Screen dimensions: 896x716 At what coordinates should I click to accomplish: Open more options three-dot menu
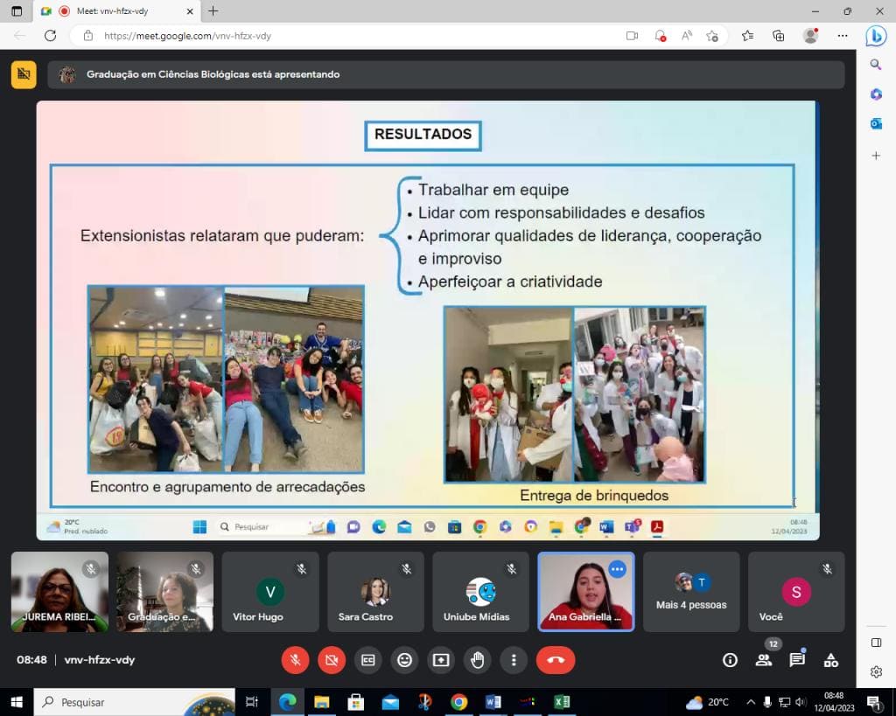tap(514, 660)
